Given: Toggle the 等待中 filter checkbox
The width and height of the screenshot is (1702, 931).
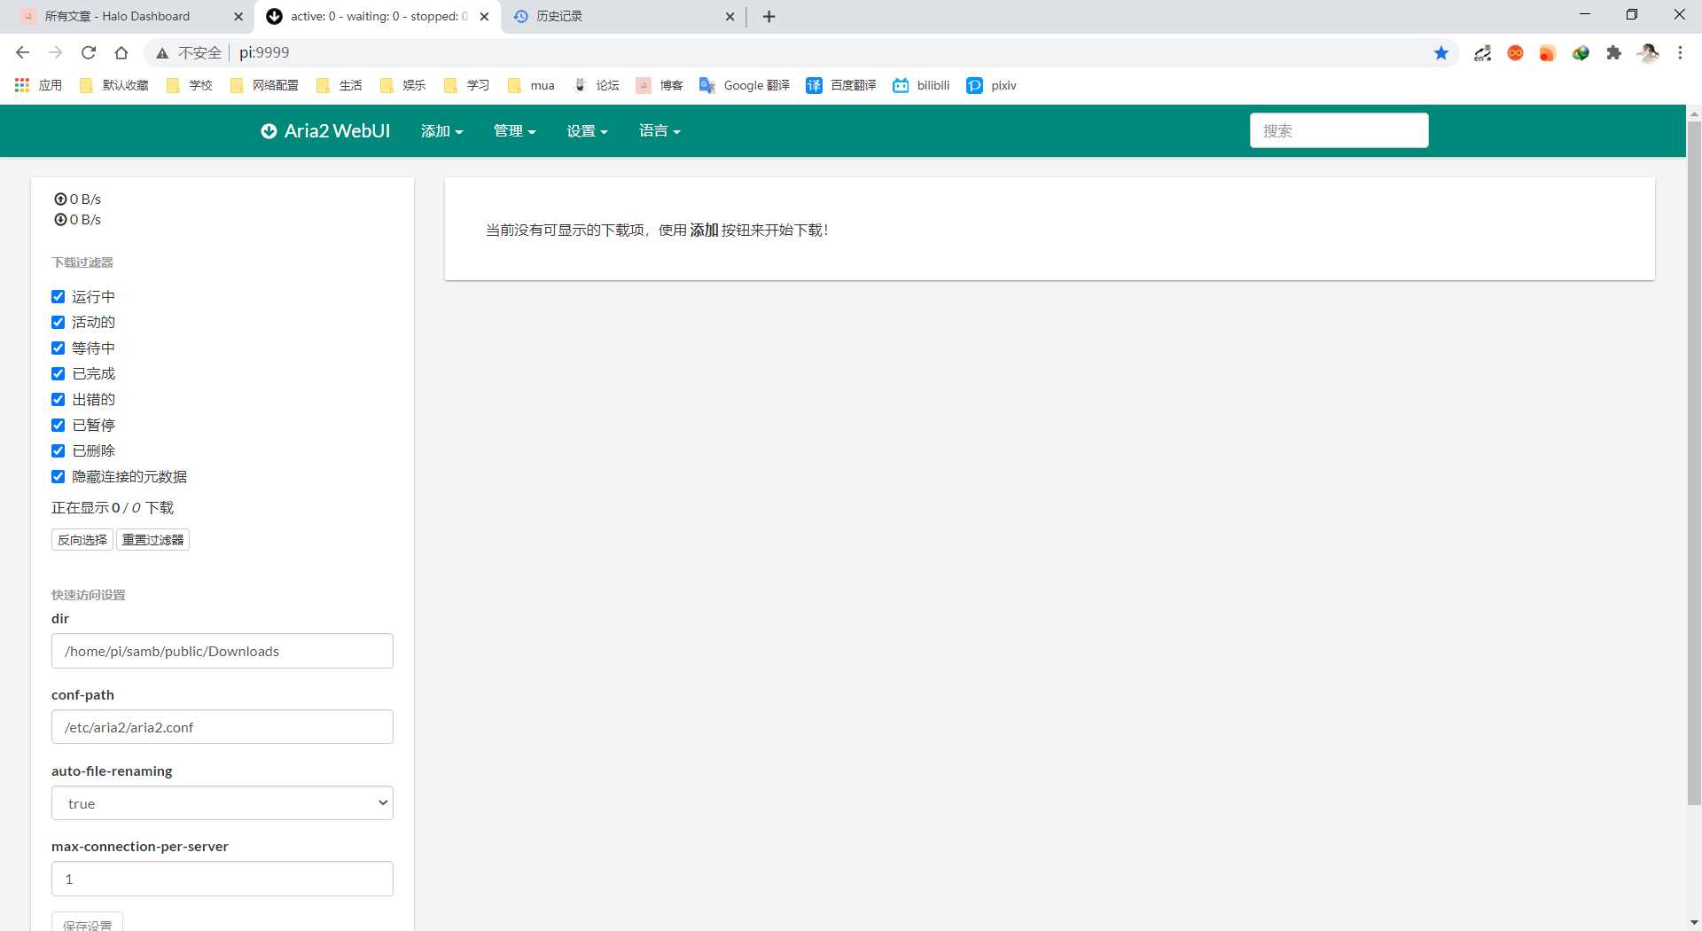Looking at the screenshot, I should 58,348.
